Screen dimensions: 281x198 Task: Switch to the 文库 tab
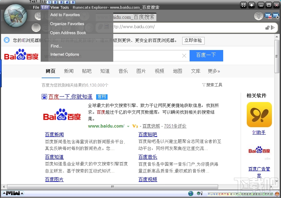click(x=196, y=71)
